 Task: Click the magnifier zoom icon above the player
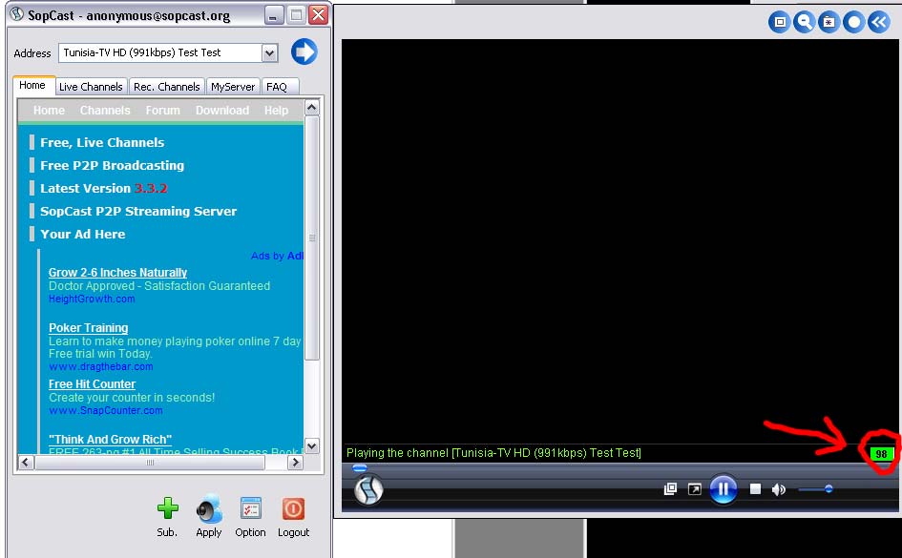(805, 22)
